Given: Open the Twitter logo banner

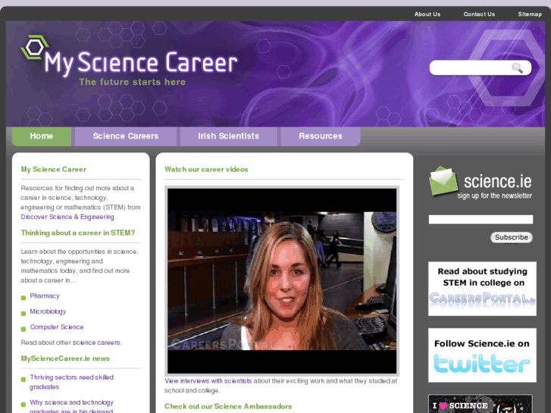Looking at the screenshot, I should click(482, 355).
